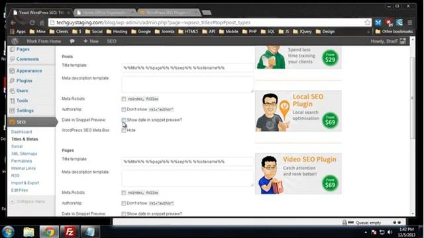Switch to the WordPress SEO Plugin tab
This screenshot has height=238, width=424.
pyautogui.click(x=169, y=13)
